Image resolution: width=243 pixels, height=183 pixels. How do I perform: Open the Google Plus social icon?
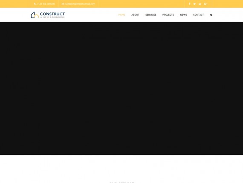tap(205, 4)
